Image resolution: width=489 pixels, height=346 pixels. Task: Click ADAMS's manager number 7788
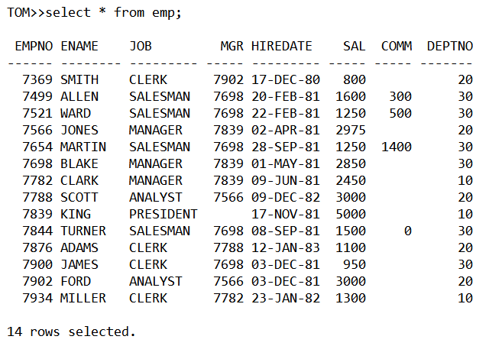228,247
